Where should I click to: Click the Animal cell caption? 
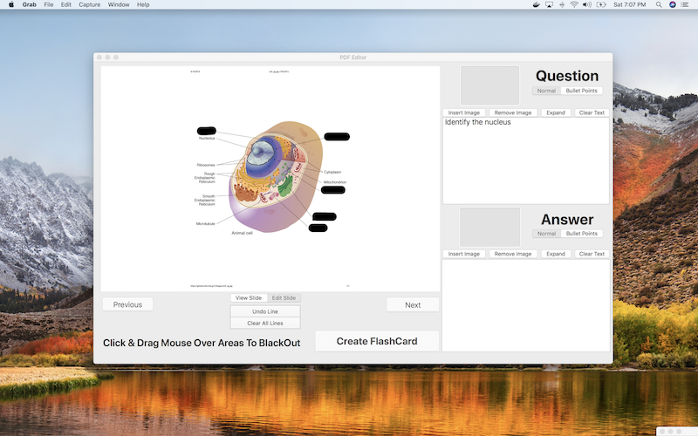click(243, 233)
